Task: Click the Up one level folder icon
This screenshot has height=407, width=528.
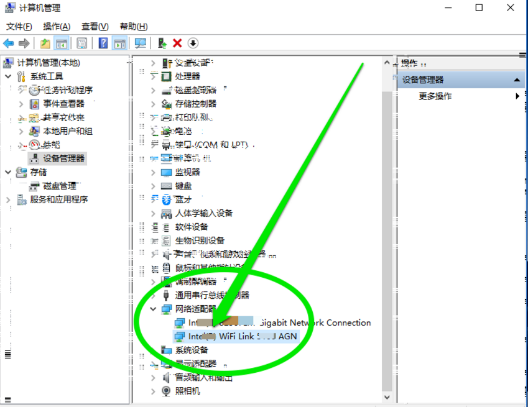Action: click(45, 43)
